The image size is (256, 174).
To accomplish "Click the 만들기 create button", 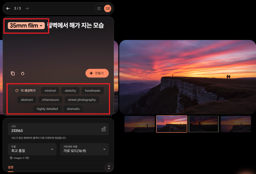I will pyautogui.click(x=97, y=73).
